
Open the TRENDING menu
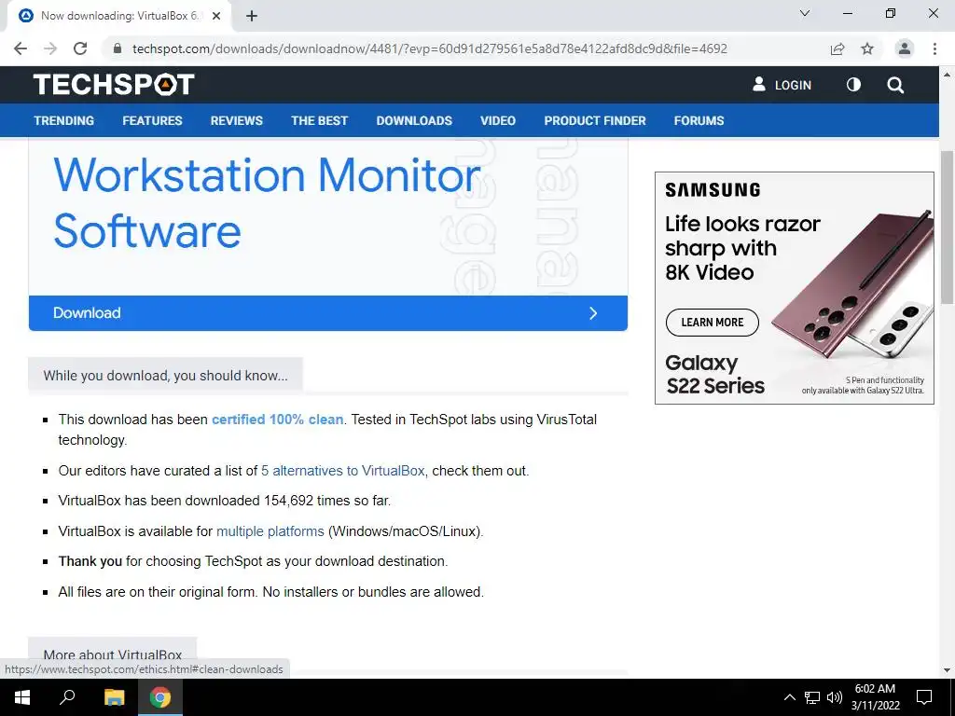[64, 120]
